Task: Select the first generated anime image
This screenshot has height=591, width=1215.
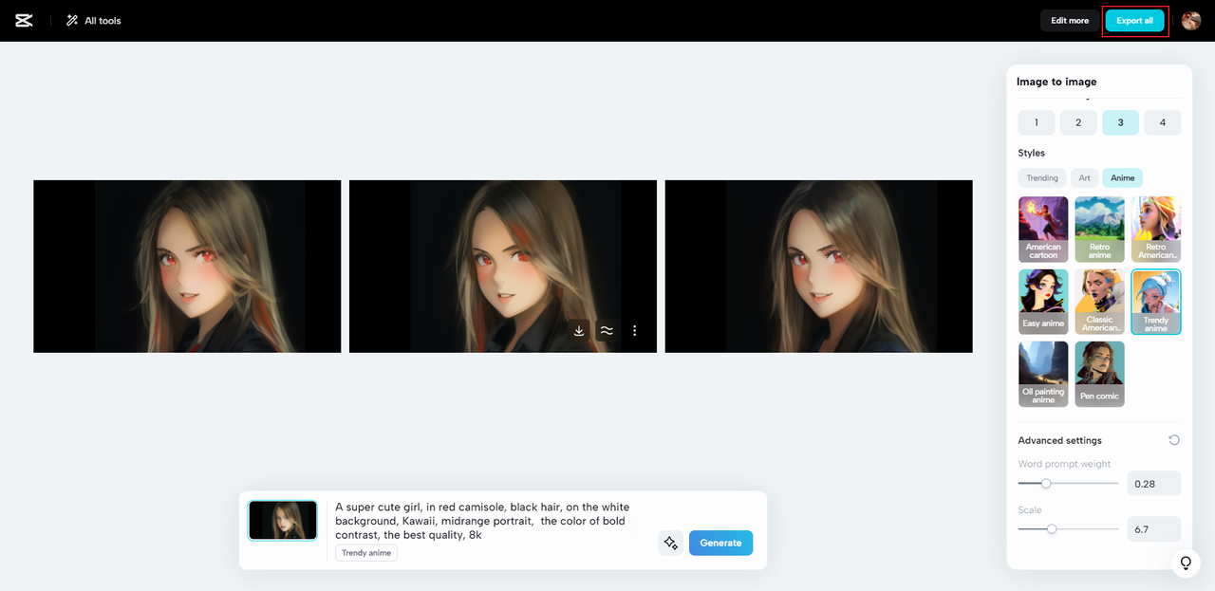Action: click(187, 267)
